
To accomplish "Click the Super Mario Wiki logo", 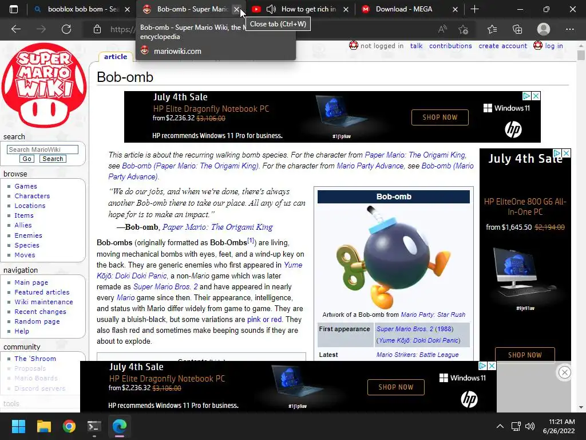I will (x=44, y=85).
